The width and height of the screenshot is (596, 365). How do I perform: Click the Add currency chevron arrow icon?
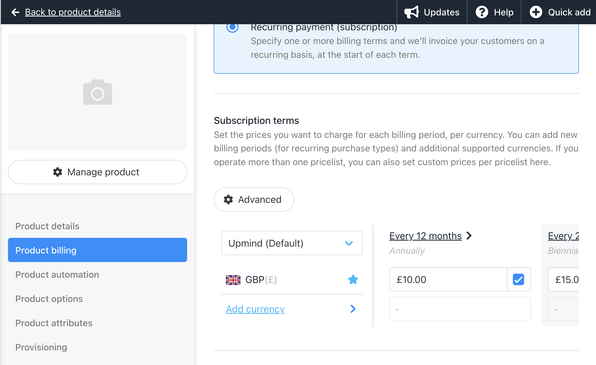(x=353, y=309)
